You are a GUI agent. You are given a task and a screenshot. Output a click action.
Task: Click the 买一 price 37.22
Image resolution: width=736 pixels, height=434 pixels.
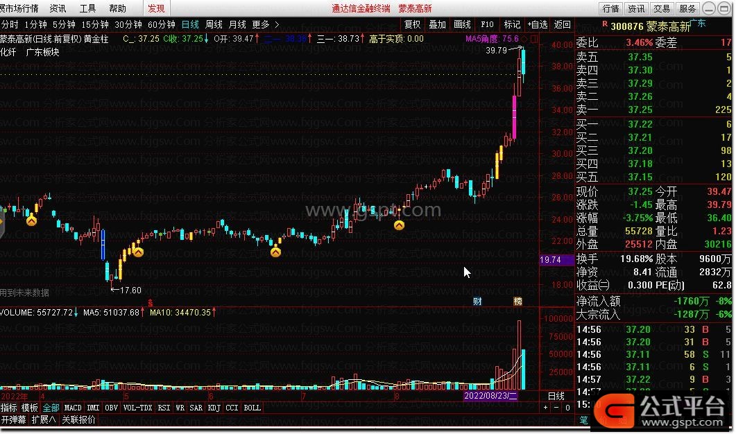(640, 124)
